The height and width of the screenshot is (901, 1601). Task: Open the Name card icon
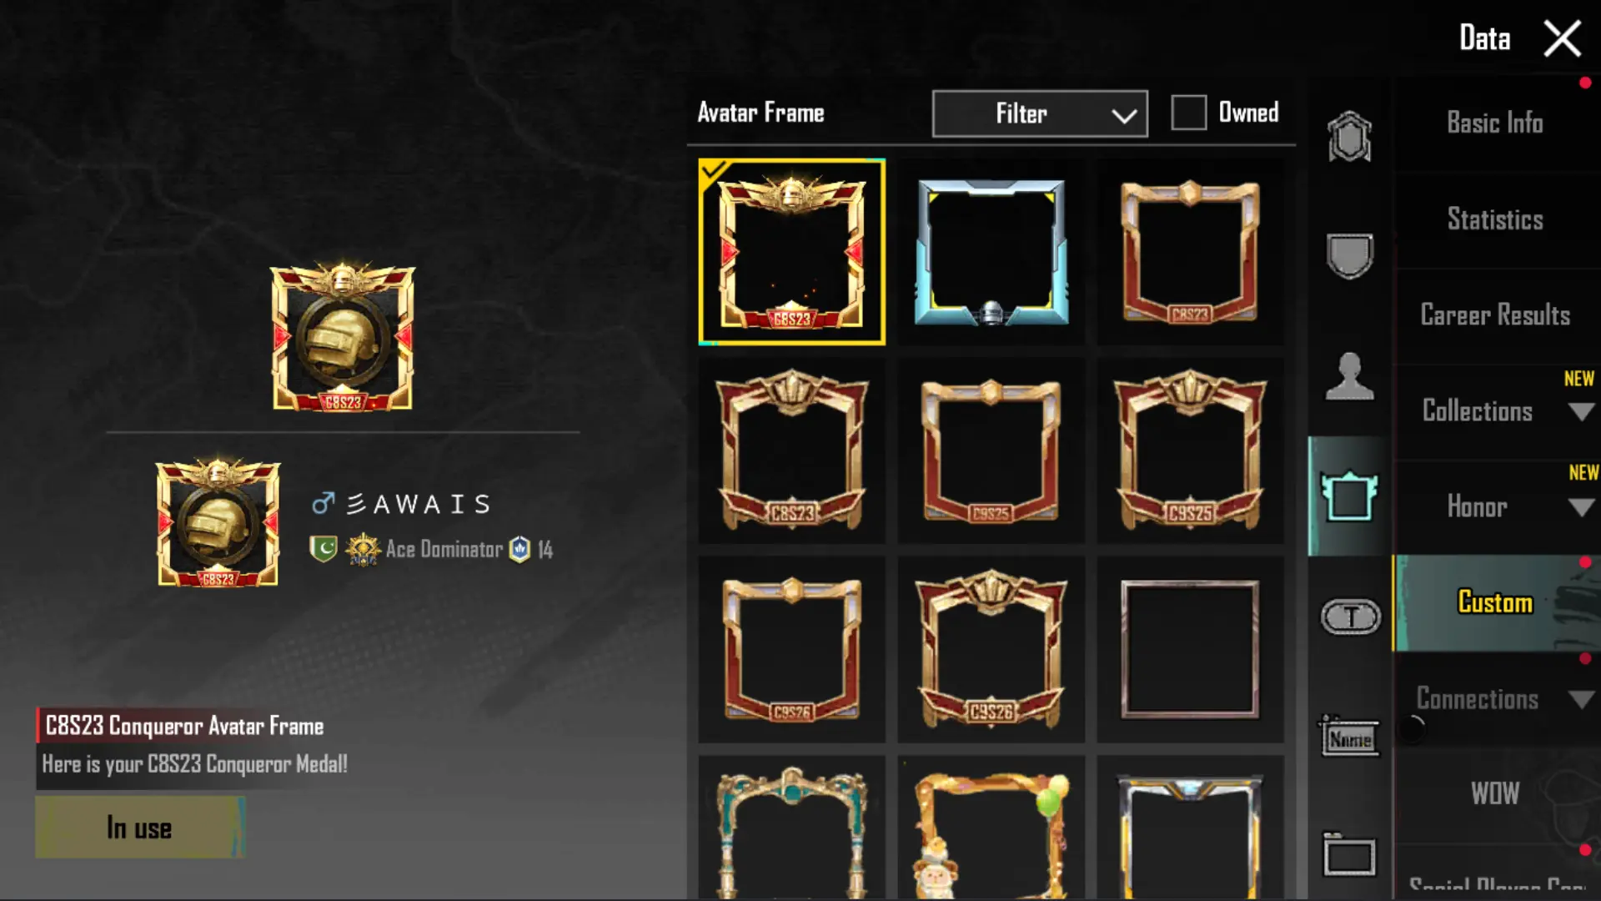pos(1349,736)
